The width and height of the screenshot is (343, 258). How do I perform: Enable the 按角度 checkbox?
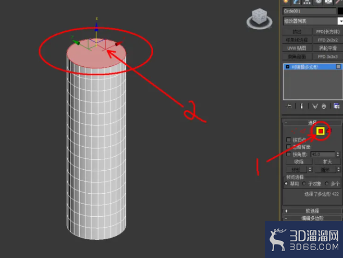tap(289, 154)
